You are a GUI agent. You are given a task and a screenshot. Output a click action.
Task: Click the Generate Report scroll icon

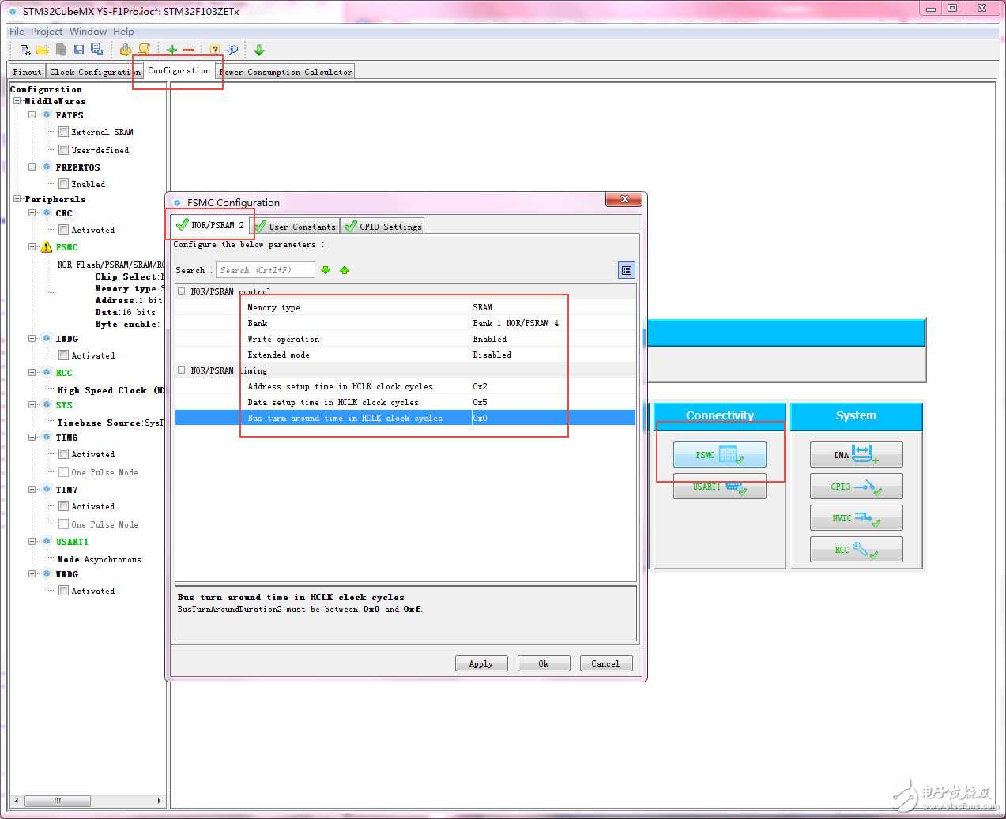(x=144, y=50)
